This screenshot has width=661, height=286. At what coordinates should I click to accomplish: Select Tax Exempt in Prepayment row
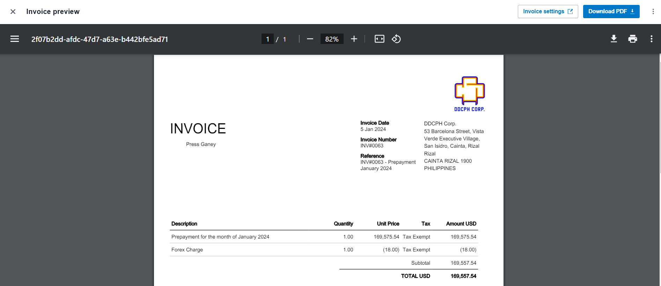(417, 237)
